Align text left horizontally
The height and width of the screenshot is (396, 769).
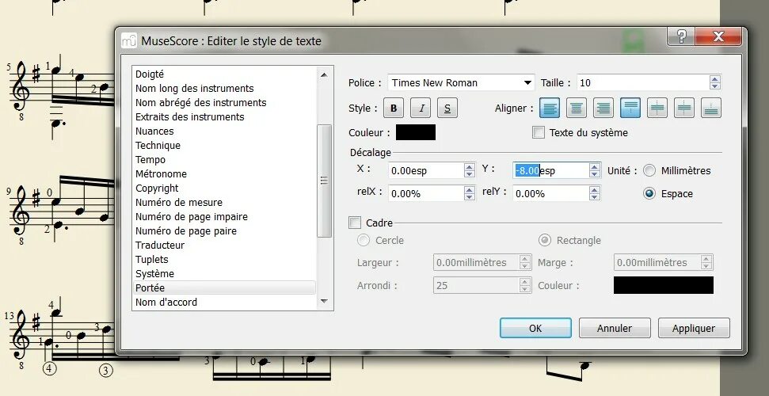[550, 108]
